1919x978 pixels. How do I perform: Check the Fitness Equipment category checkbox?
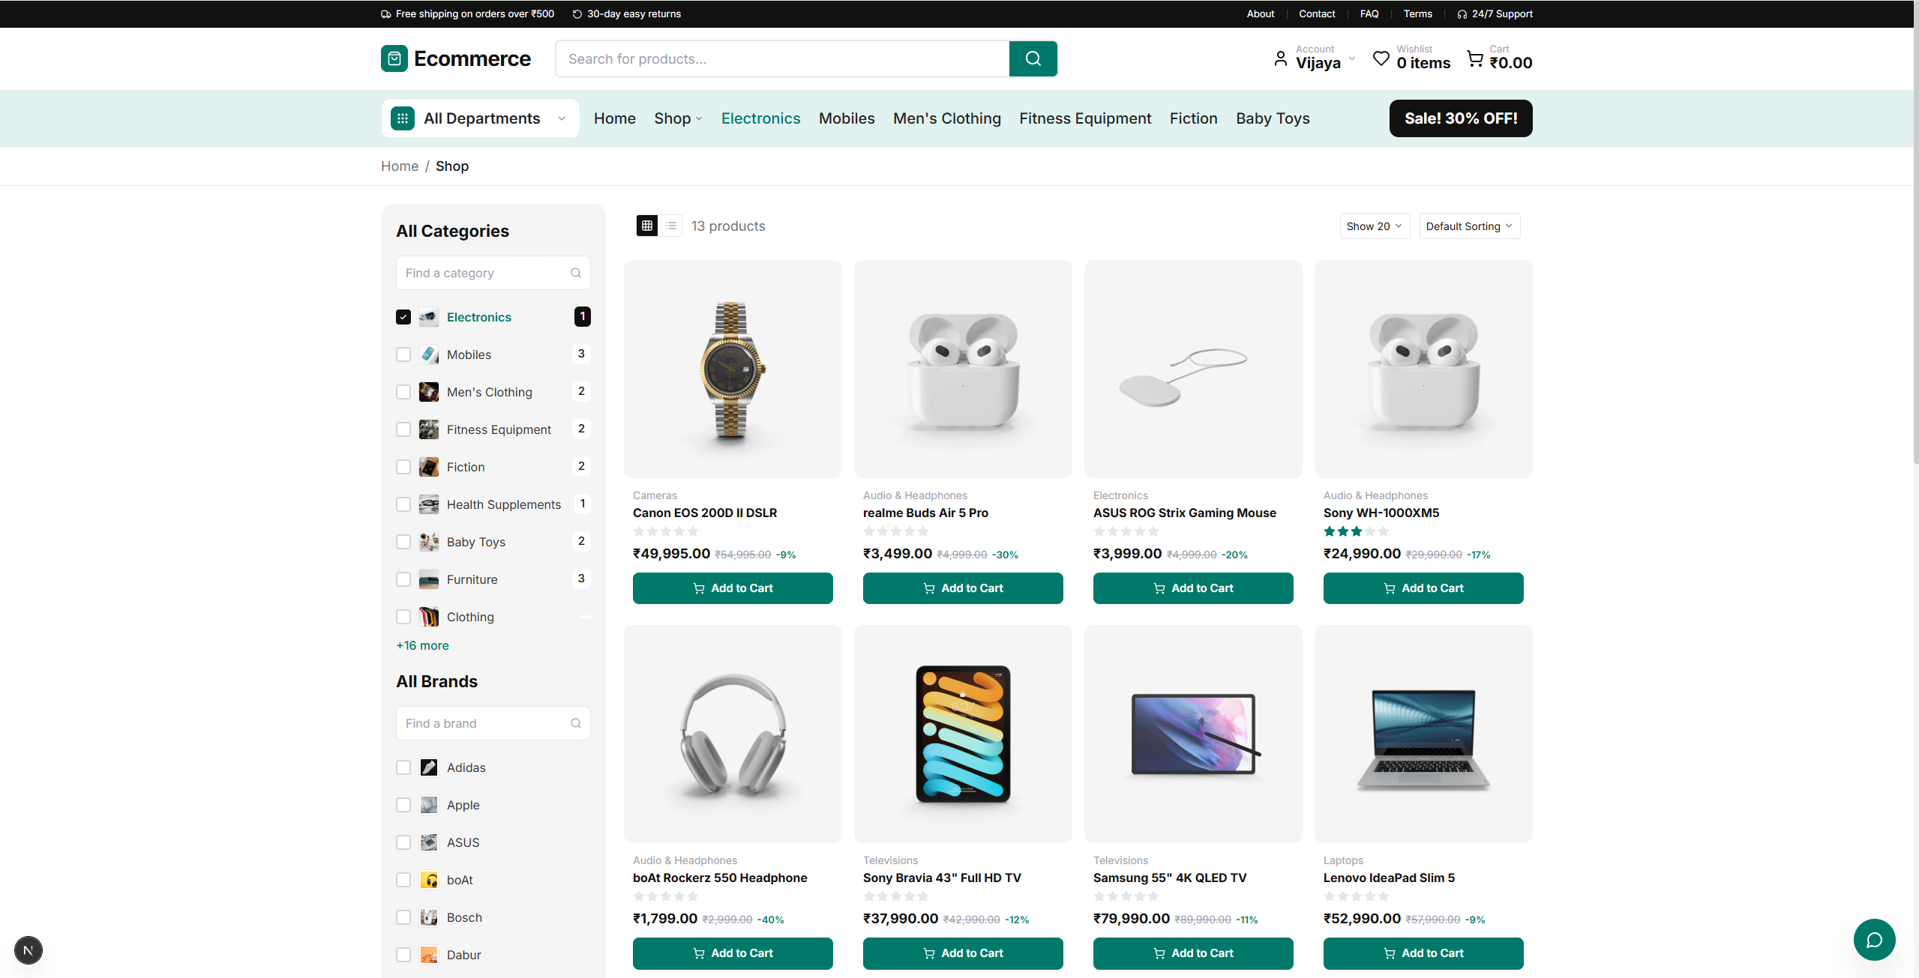(403, 429)
